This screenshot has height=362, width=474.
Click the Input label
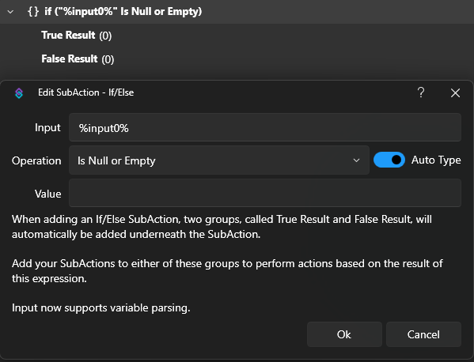pos(47,127)
